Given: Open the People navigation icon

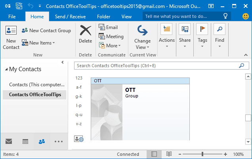Looking at the screenshot, I should tap(42, 142).
